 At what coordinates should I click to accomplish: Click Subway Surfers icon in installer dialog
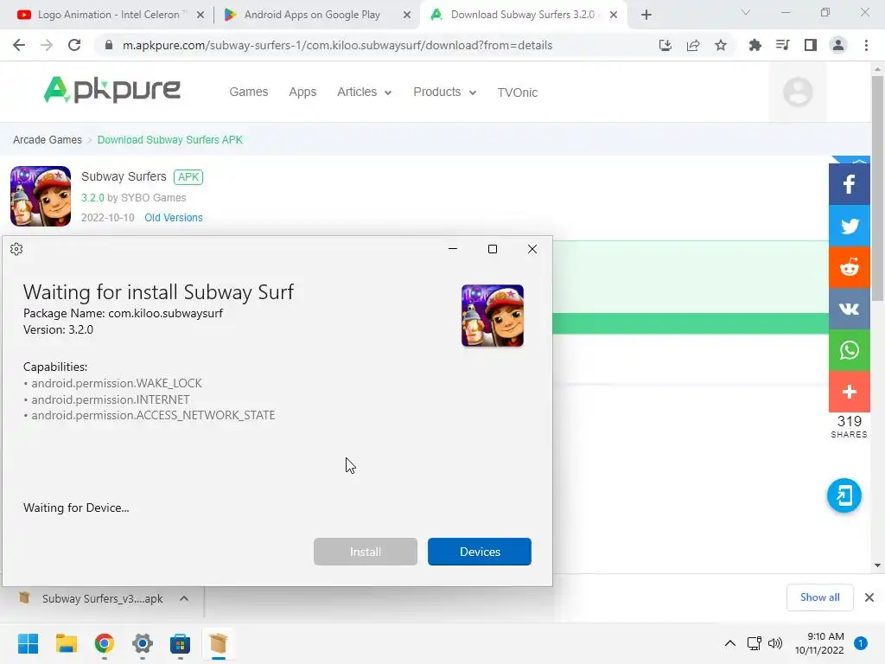(x=492, y=316)
